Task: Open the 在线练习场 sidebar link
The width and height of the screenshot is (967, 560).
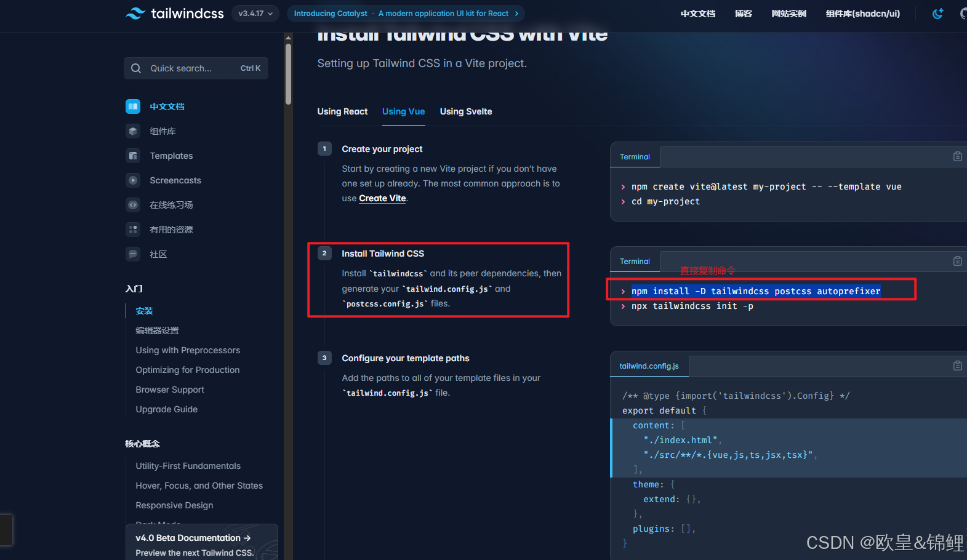Action: (x=171, y=205)
